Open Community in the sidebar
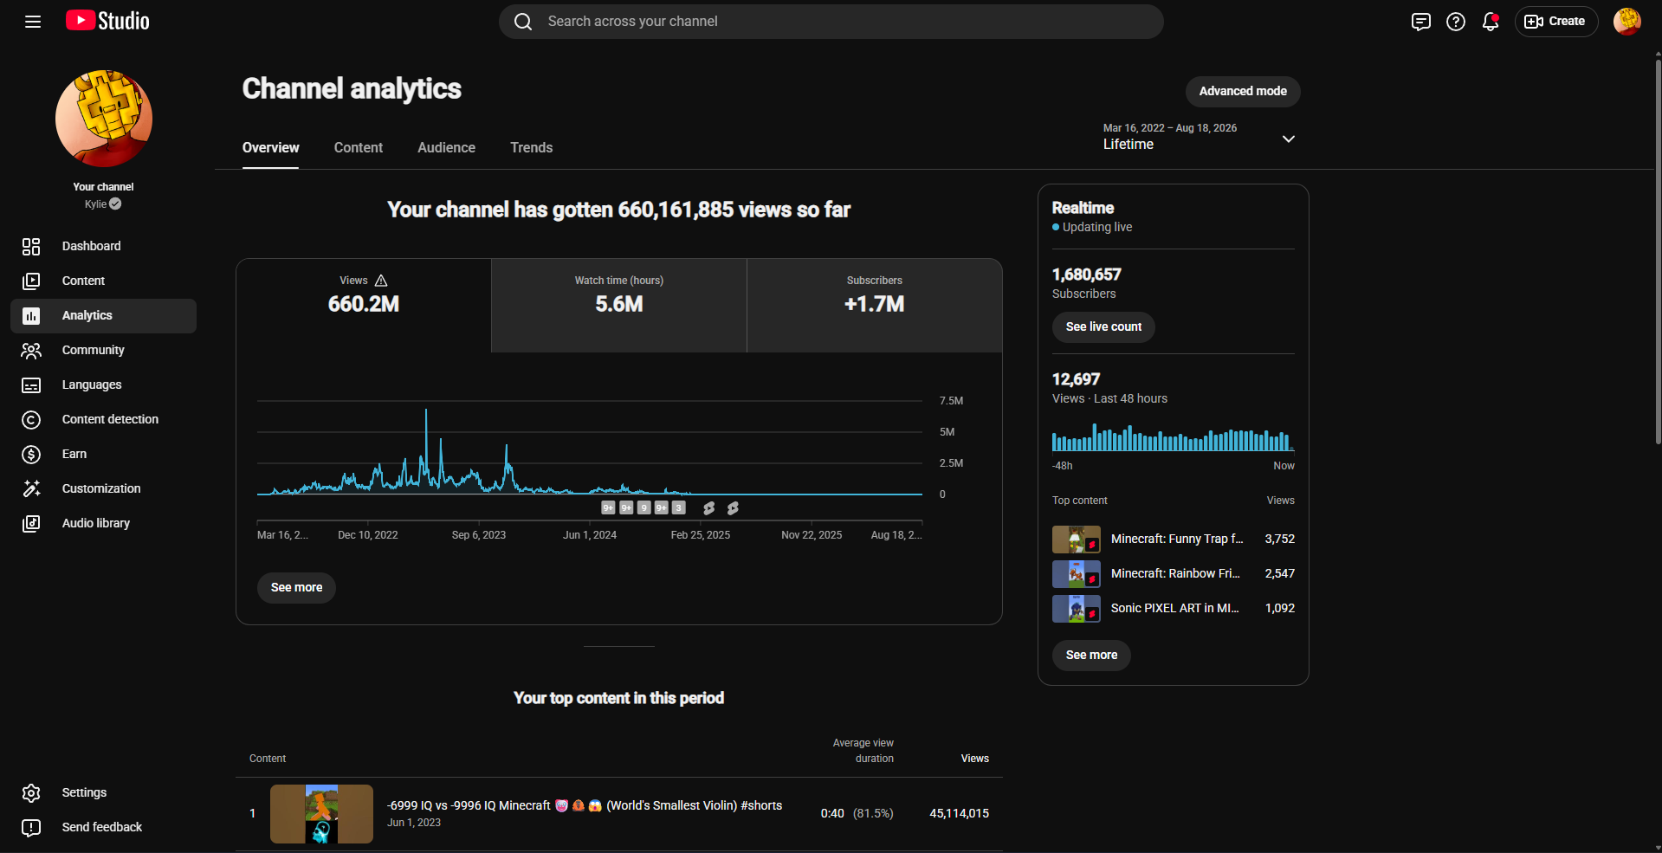The width and height of the screenshot is (1662, 853). pyautogui.click(x=104, y=351)
